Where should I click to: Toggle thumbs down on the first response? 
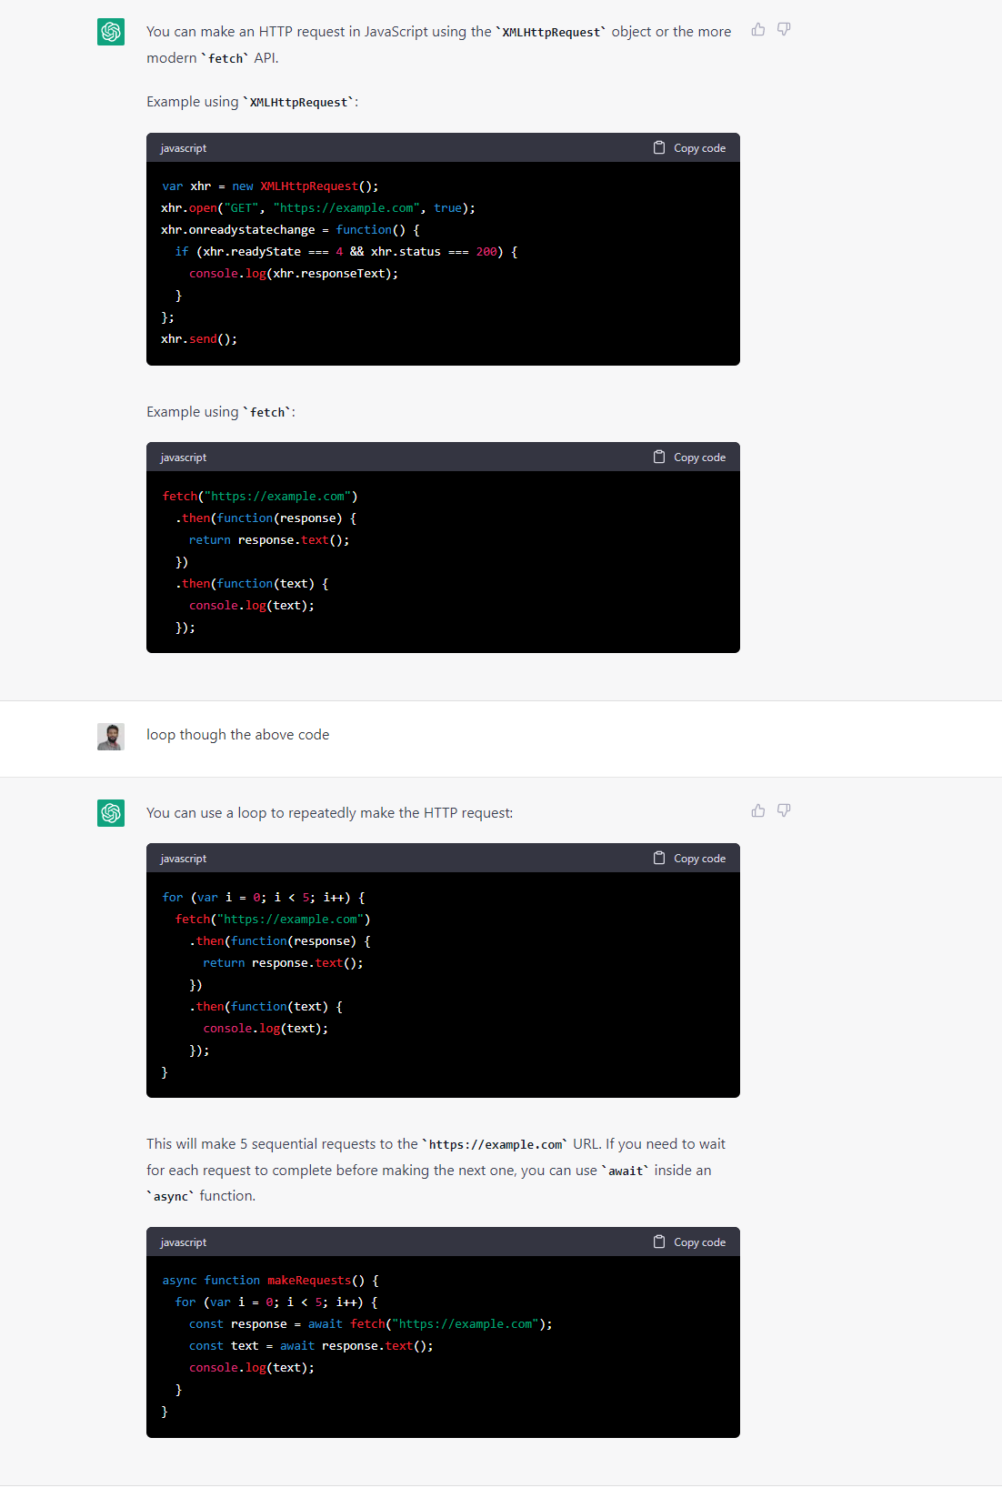784,29
